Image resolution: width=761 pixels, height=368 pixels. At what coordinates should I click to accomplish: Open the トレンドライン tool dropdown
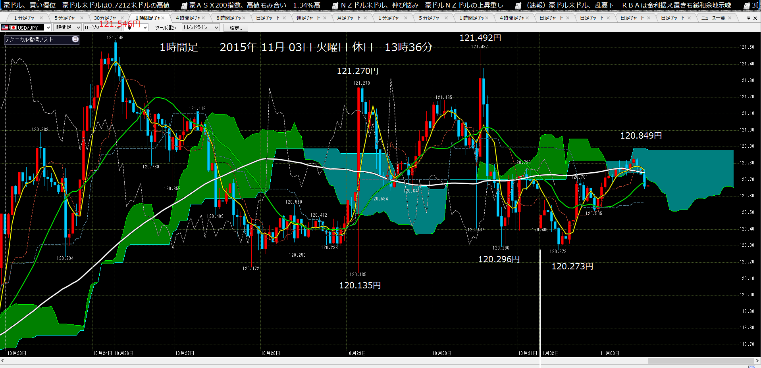point(216,28)
